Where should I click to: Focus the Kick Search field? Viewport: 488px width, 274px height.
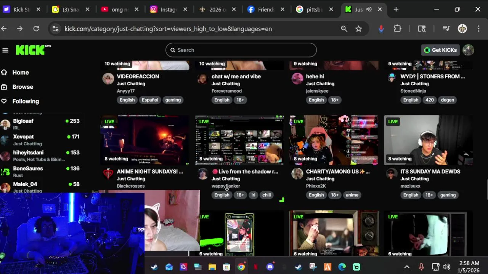click(241, 50)
